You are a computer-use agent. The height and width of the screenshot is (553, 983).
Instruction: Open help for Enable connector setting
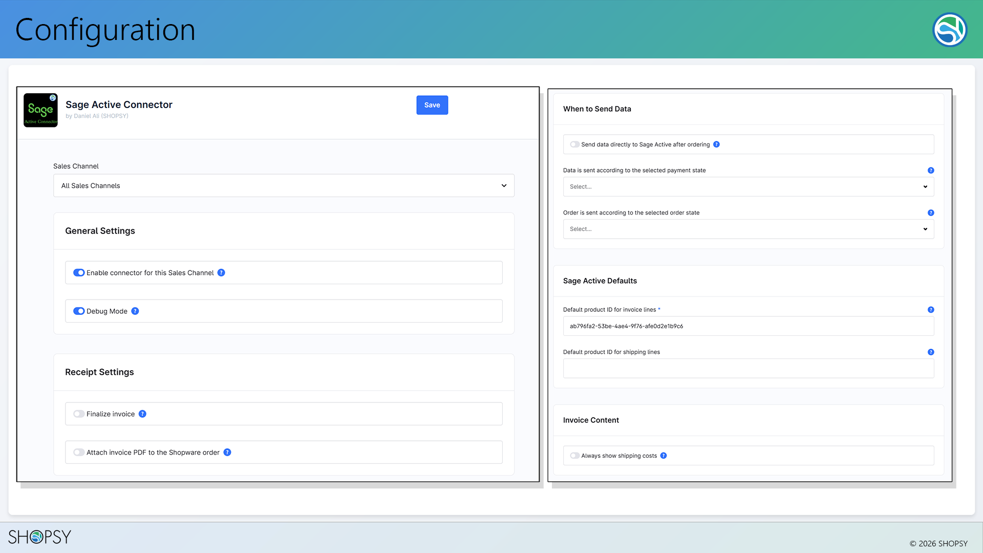point(221,273)
